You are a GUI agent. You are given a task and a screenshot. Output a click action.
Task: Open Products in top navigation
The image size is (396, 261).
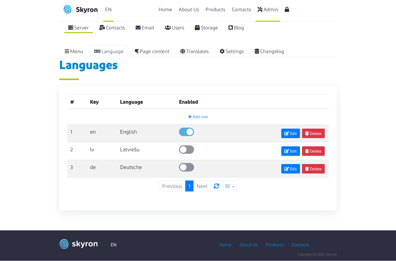click(x=215, y=9)
